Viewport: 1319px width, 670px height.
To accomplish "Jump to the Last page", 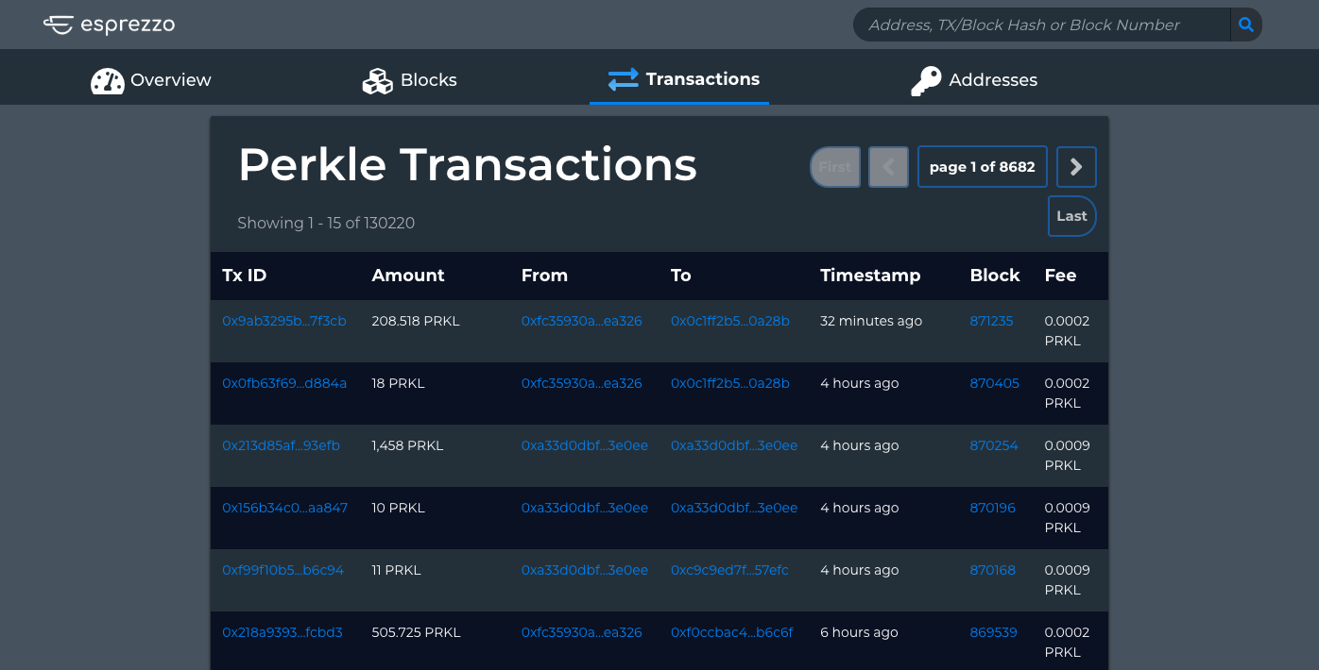I will point(1072,216).
